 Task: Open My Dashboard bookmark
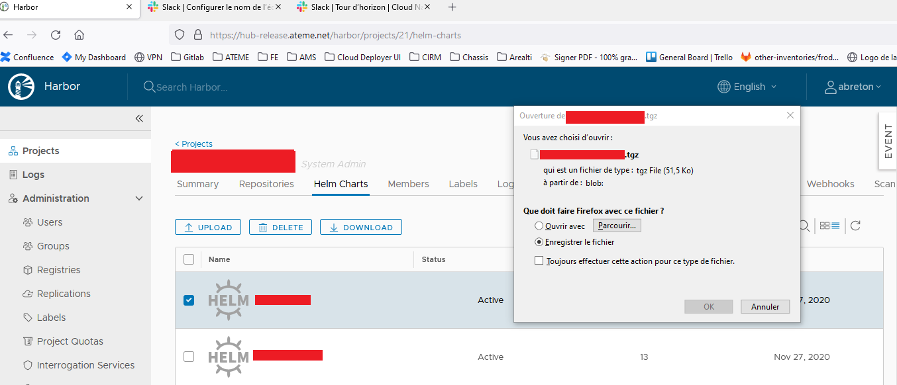click(x=94, y=58)
